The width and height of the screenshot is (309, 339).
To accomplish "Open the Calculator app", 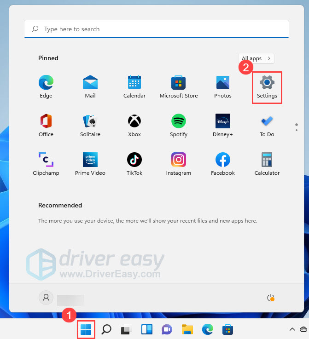I will (267, 164).
